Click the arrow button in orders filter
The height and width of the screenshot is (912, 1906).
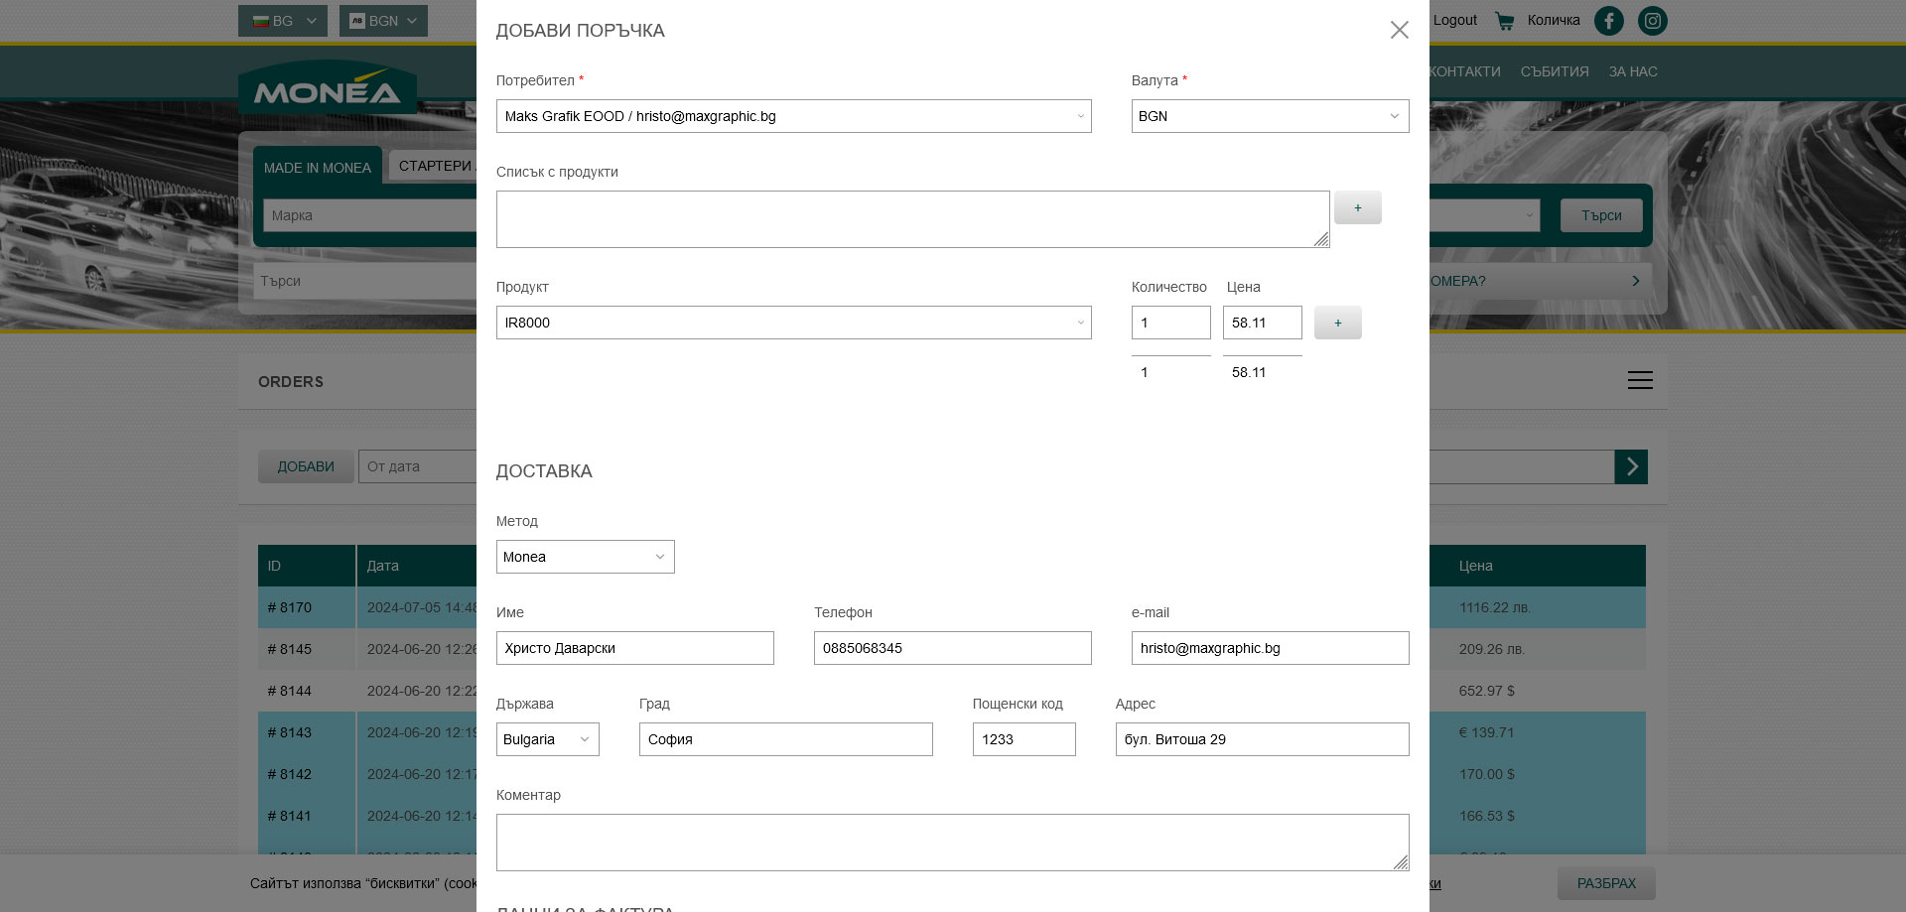tap(1631, 466)
